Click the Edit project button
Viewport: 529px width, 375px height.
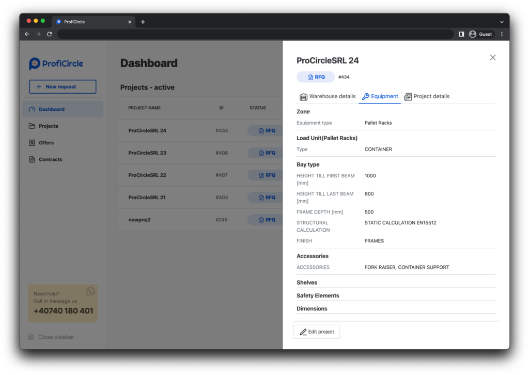[x=317, y=332]
